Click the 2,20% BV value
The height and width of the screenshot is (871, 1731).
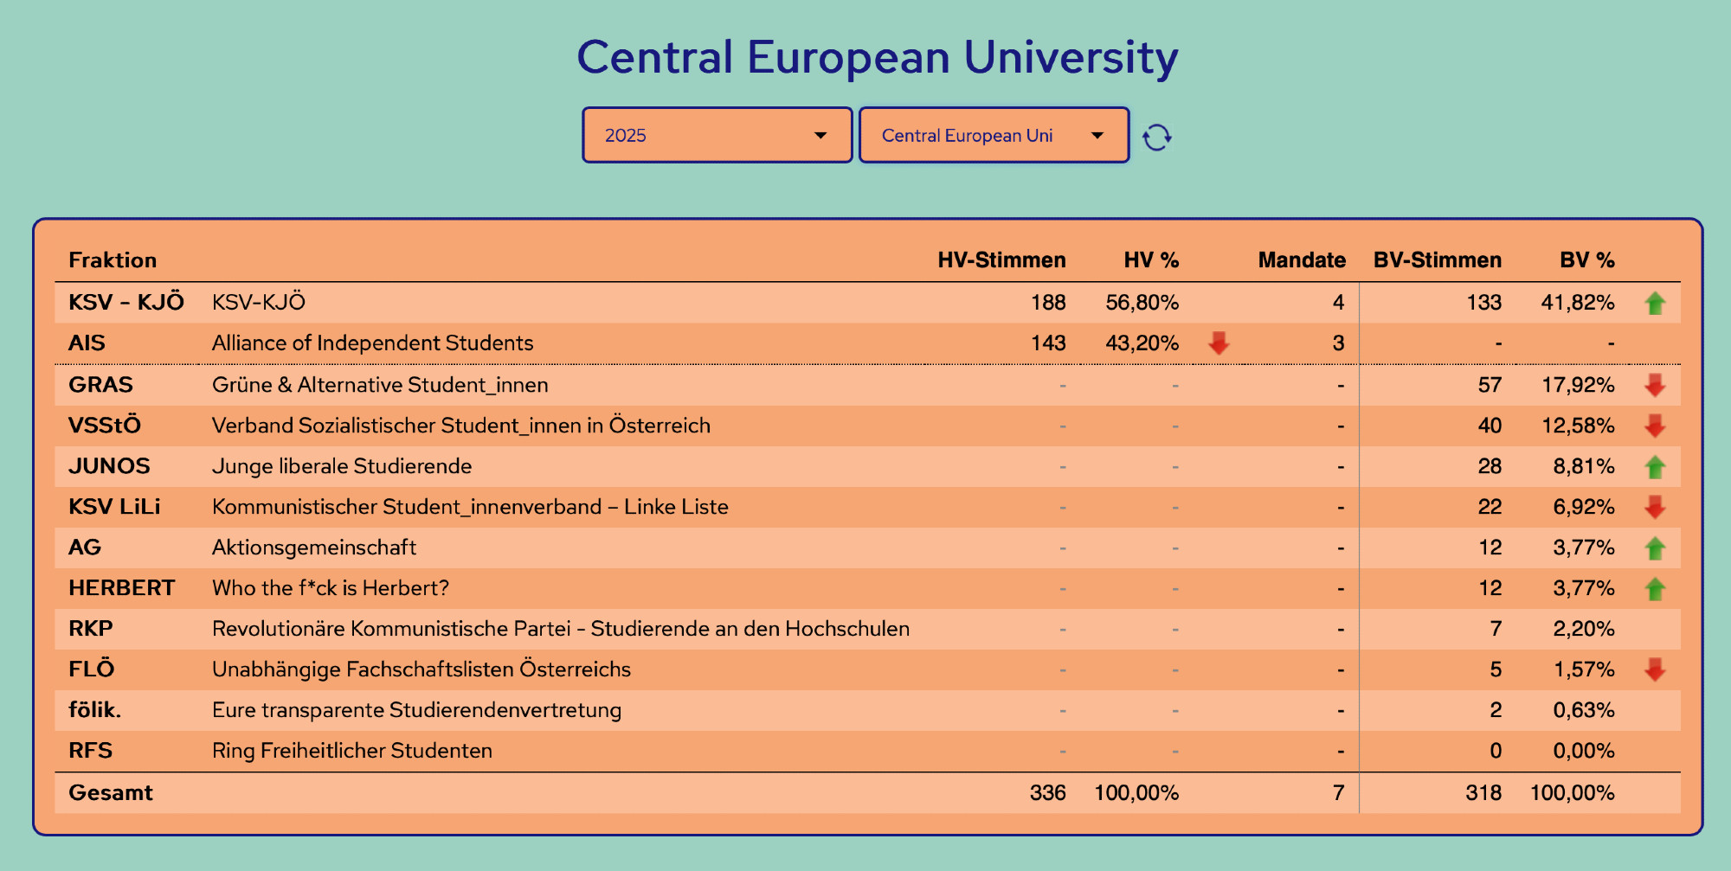(1584, 629)
